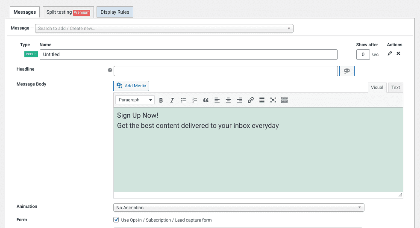Align text right
This screenshot has width=420, height=228.
point(239,100)
